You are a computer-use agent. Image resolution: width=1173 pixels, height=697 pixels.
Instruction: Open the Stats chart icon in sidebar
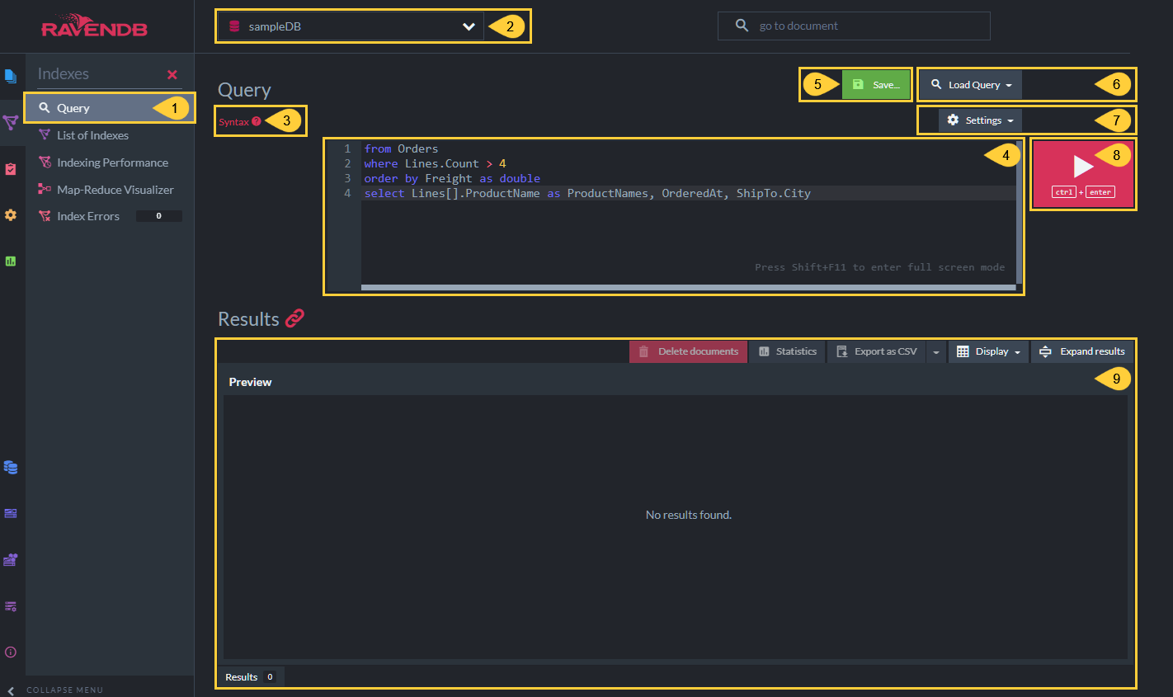[x=11, y=261]
